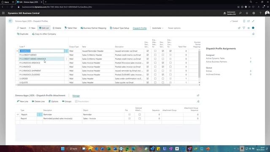
Task: Toggle third checkbox in P-S-INVOICE-ZUGFERD row
Action: [163, 75]
